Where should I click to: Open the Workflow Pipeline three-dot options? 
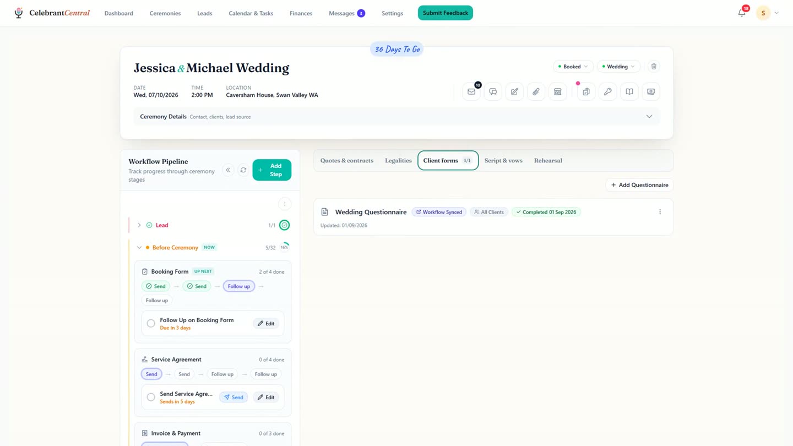point(285,204)
